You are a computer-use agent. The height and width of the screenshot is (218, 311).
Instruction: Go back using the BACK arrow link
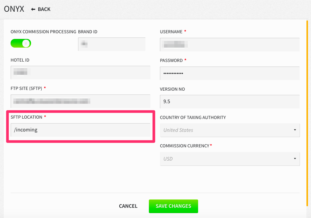[x=41, y=9]
